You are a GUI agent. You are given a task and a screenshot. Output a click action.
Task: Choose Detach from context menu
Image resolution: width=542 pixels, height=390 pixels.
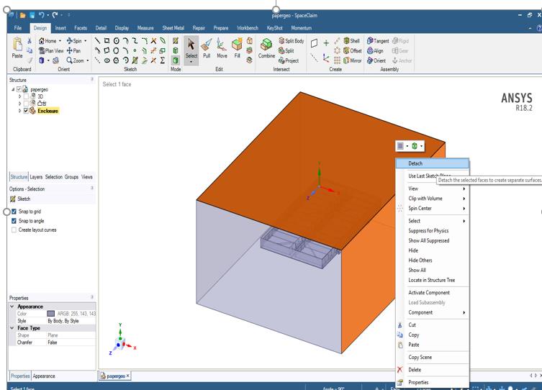pos(433,163)
